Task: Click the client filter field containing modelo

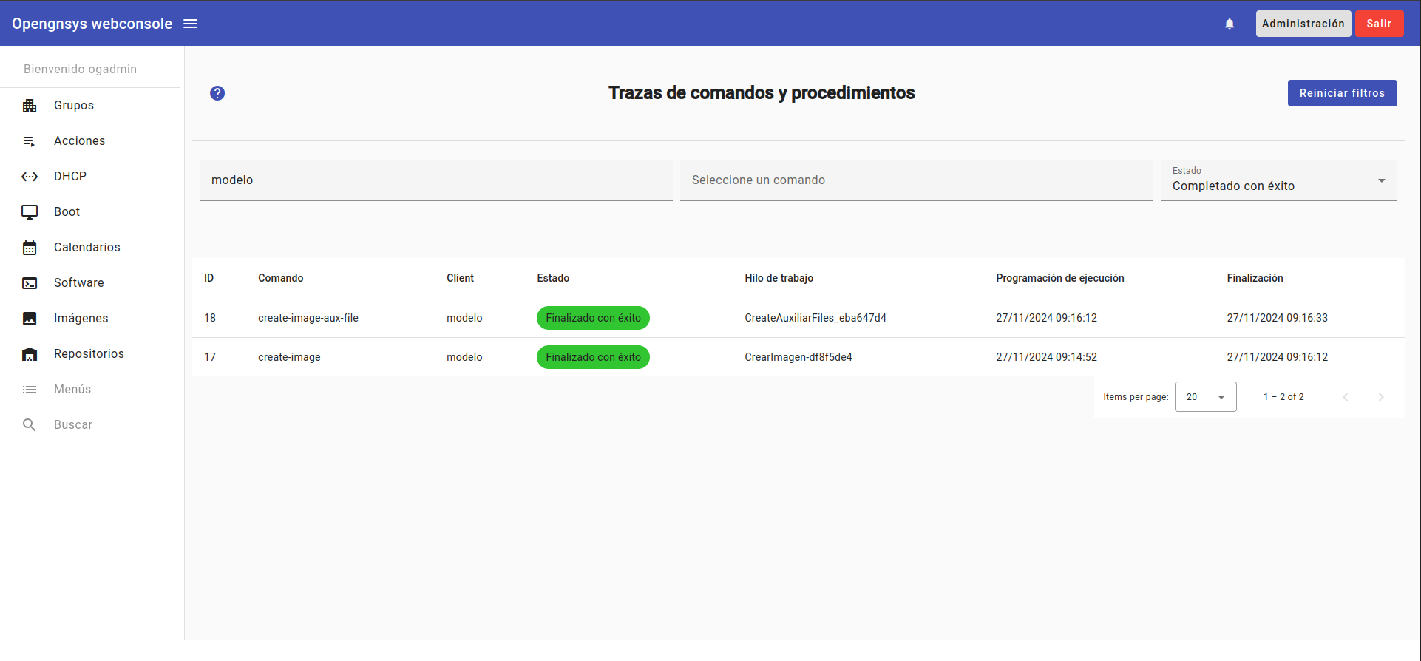Action: 435,180
